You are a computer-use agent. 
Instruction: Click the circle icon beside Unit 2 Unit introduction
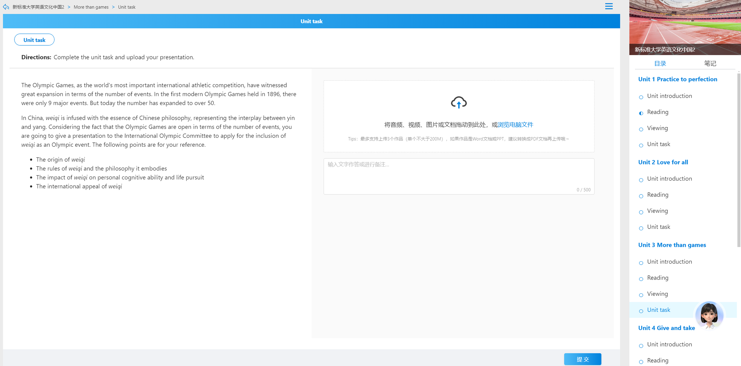point(641,180)
